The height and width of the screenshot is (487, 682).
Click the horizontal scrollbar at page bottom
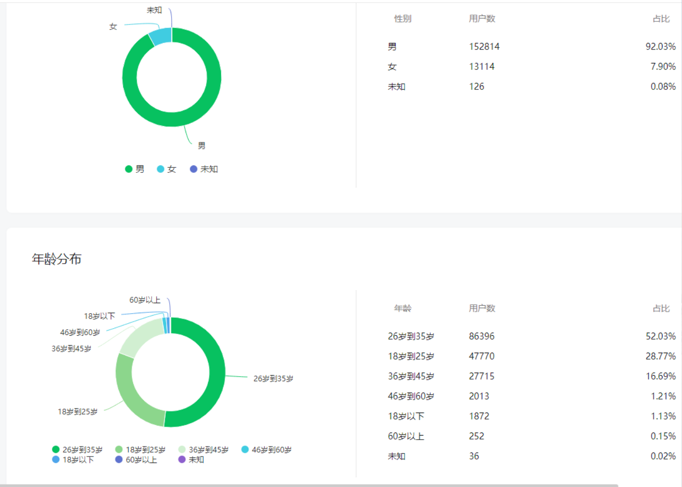(309, 485)
